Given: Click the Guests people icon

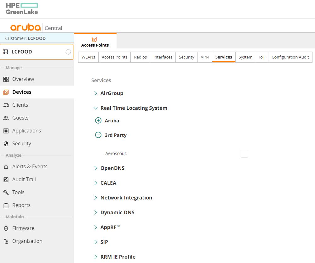Looking at the screenshot, I should pos(6,118).
